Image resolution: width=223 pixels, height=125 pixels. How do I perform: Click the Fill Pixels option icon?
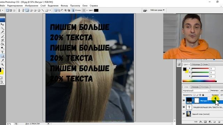[x=14, y=10]
